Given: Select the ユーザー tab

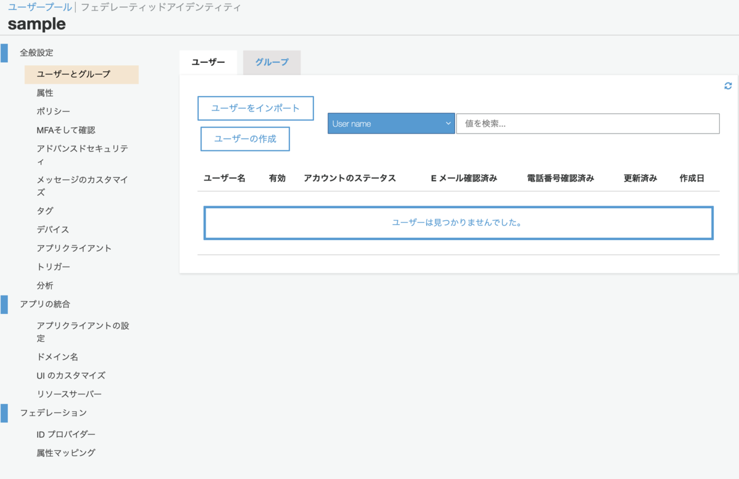Looking at the screenshot, I should [x=208, y=62].
